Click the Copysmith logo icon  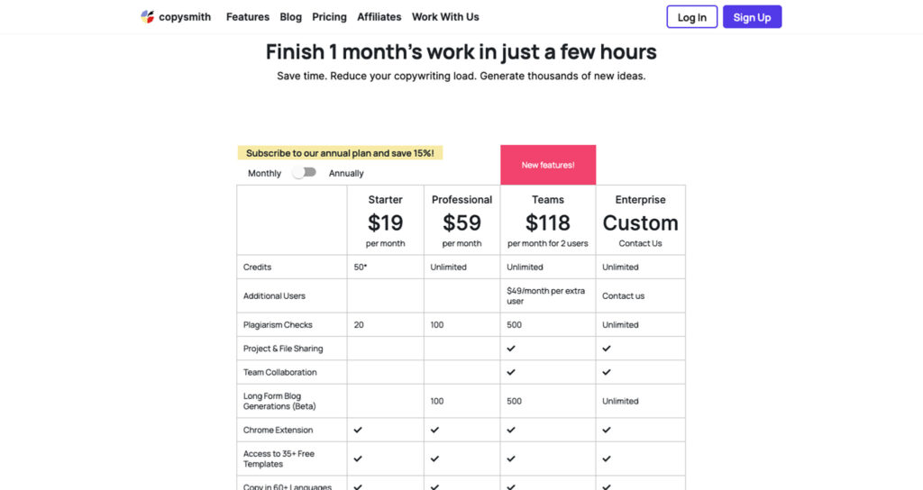[x=148, y=16]
